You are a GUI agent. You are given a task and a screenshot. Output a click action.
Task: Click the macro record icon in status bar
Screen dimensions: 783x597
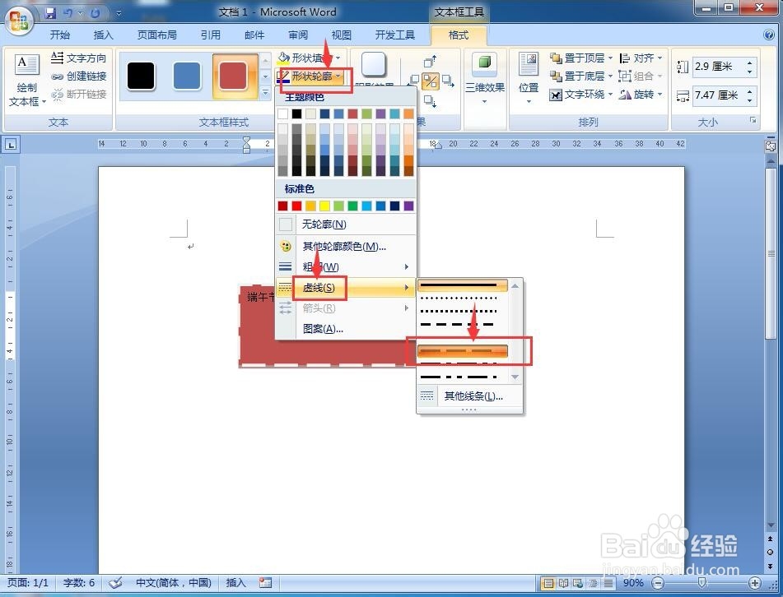pos(265,582)
